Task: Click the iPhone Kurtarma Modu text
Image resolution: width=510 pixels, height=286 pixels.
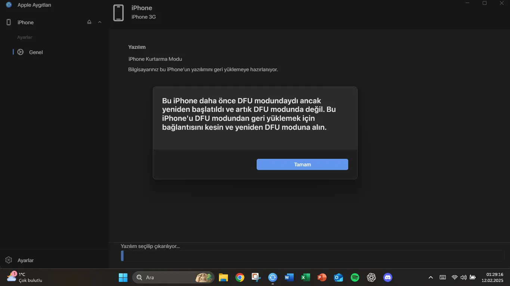Action: pos(155,59)
